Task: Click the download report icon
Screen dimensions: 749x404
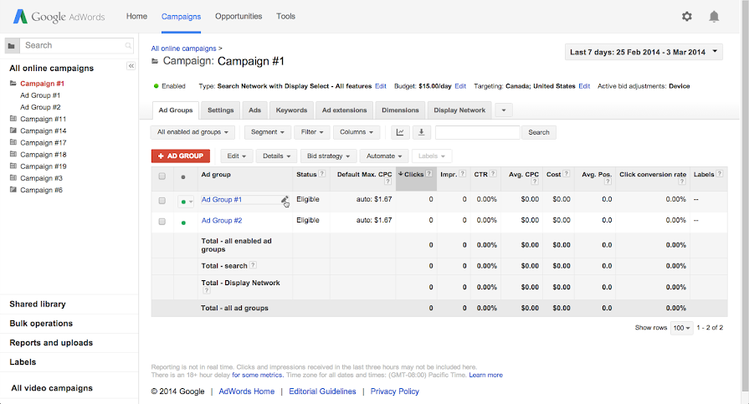Action: 421,132
